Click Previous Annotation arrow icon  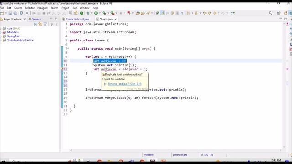tap(196, 13)
